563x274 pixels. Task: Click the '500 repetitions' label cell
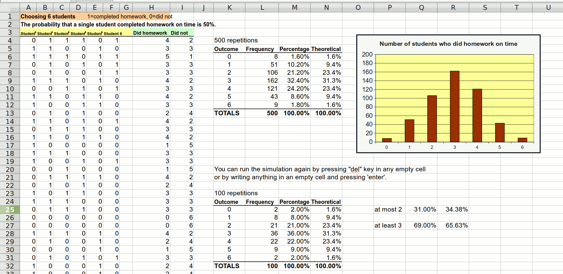236,40
